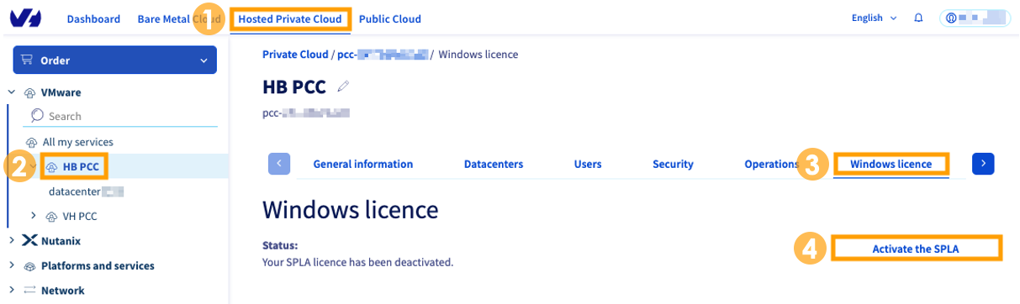The height and width of the screenshot is (304, 1020).
Task: Click the Nutanix X icon
Action: pyautogui.click(x=30, y=241)
